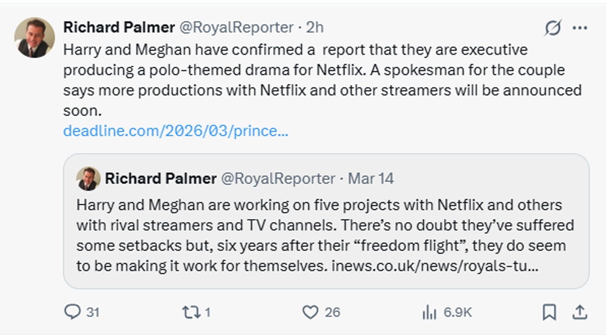Open the quoted tweet about five Netflix projects
606x335 pixels.
point(326,235)
